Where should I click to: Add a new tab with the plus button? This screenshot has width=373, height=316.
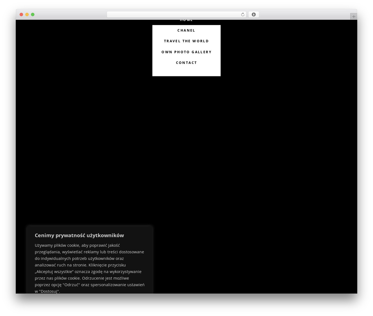(x=353, y=17)
